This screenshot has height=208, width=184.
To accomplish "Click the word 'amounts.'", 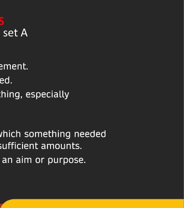I will click(x=61, y=146).
